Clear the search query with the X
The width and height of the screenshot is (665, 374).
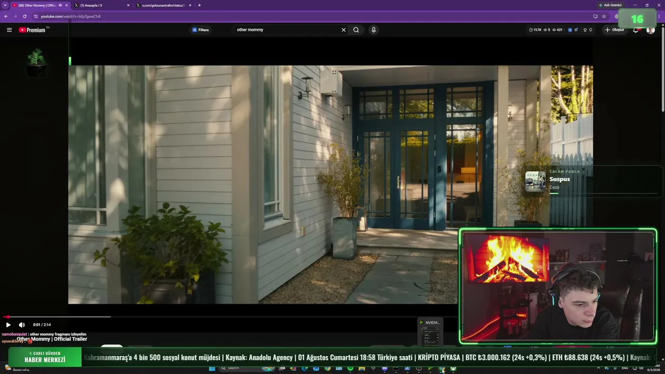[343, 30]
